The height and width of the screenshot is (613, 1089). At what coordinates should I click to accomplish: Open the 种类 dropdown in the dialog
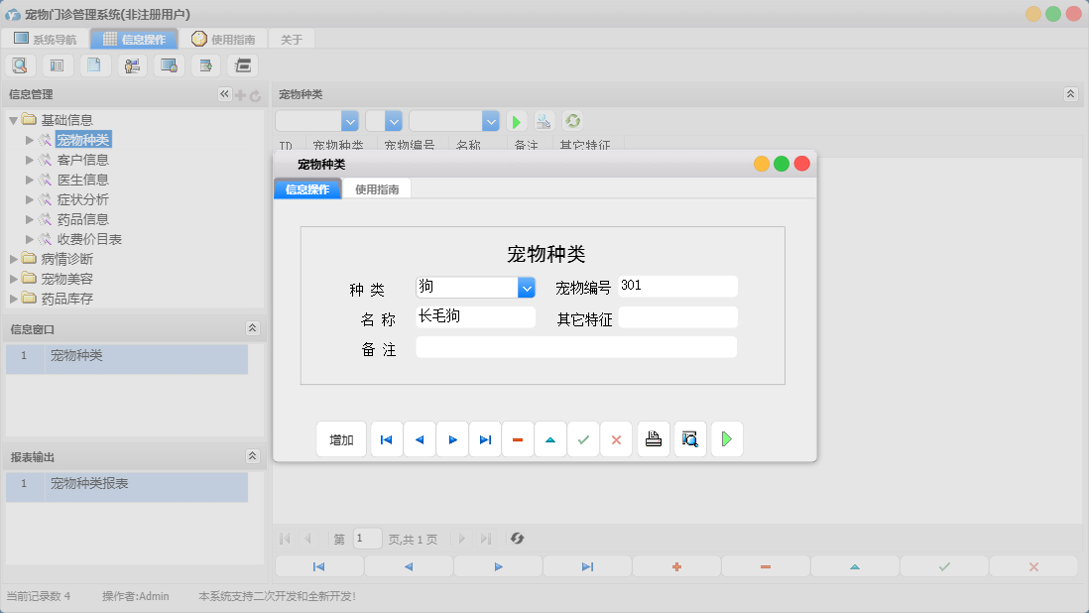(527, 287)
